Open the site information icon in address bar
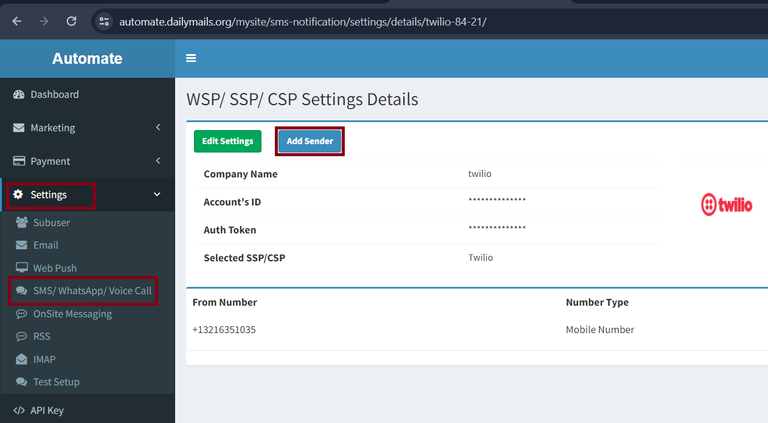768x423 pixels. coord(105,22)
